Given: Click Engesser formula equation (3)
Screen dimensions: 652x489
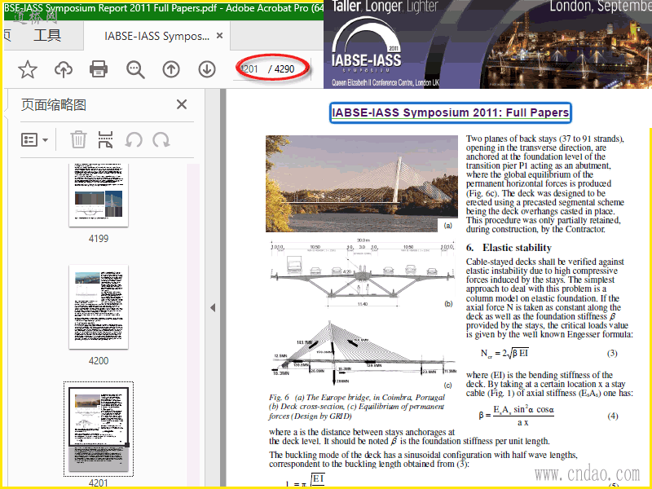Looking at the screenshot, I should click(x=504, y=354).
